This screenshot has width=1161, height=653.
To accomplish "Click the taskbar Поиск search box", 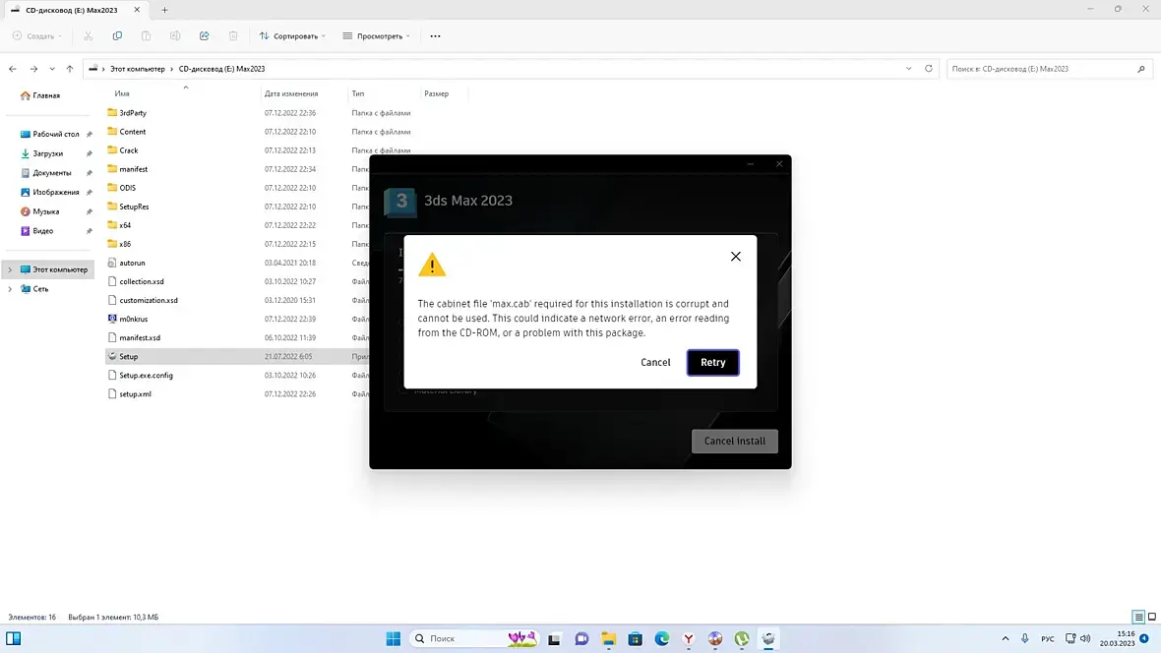I will pyautogui.click(x=474, y=638).
